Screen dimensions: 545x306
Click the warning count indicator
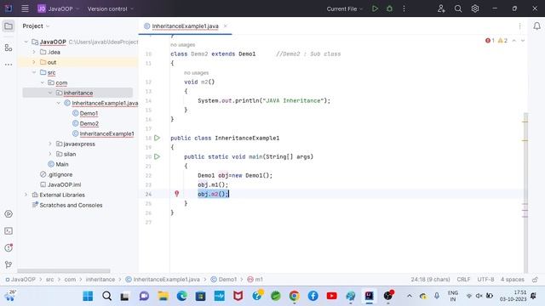tap(502, 41)
